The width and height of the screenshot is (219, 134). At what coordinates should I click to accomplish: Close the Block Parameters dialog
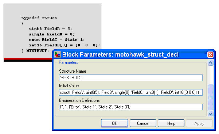pos(210,55)
